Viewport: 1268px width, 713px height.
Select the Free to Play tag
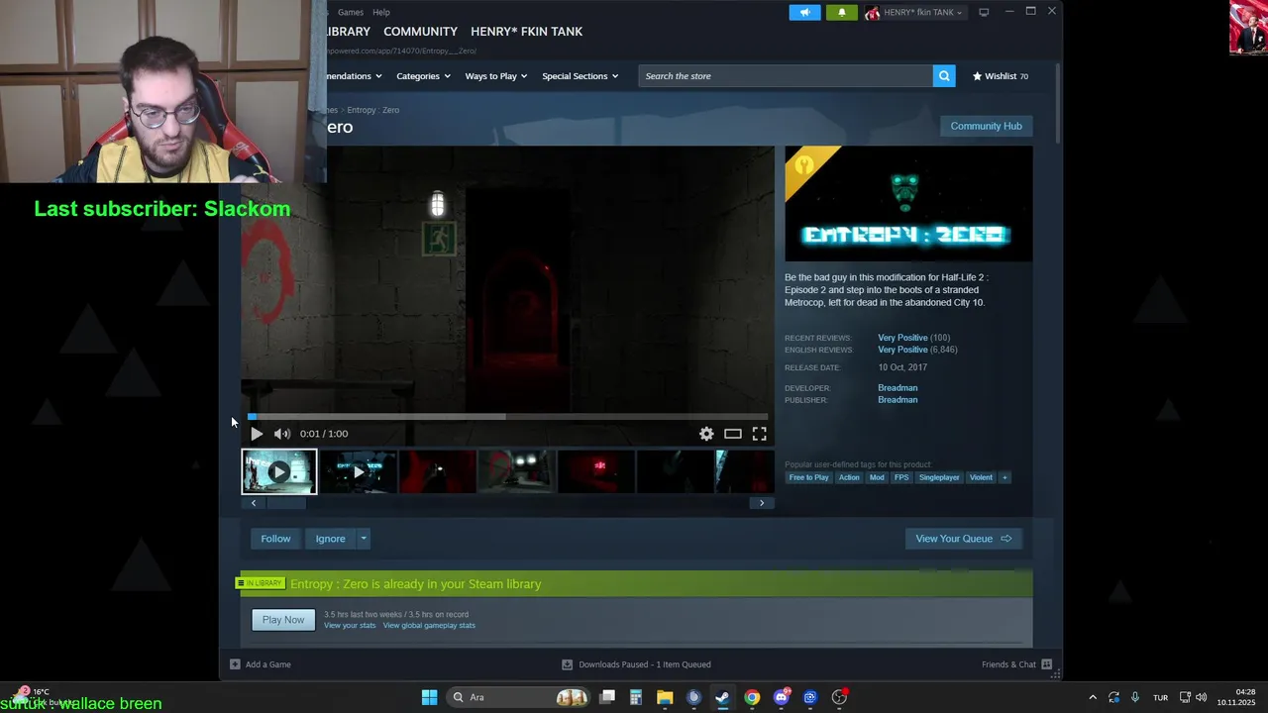(x=808, y=477)
